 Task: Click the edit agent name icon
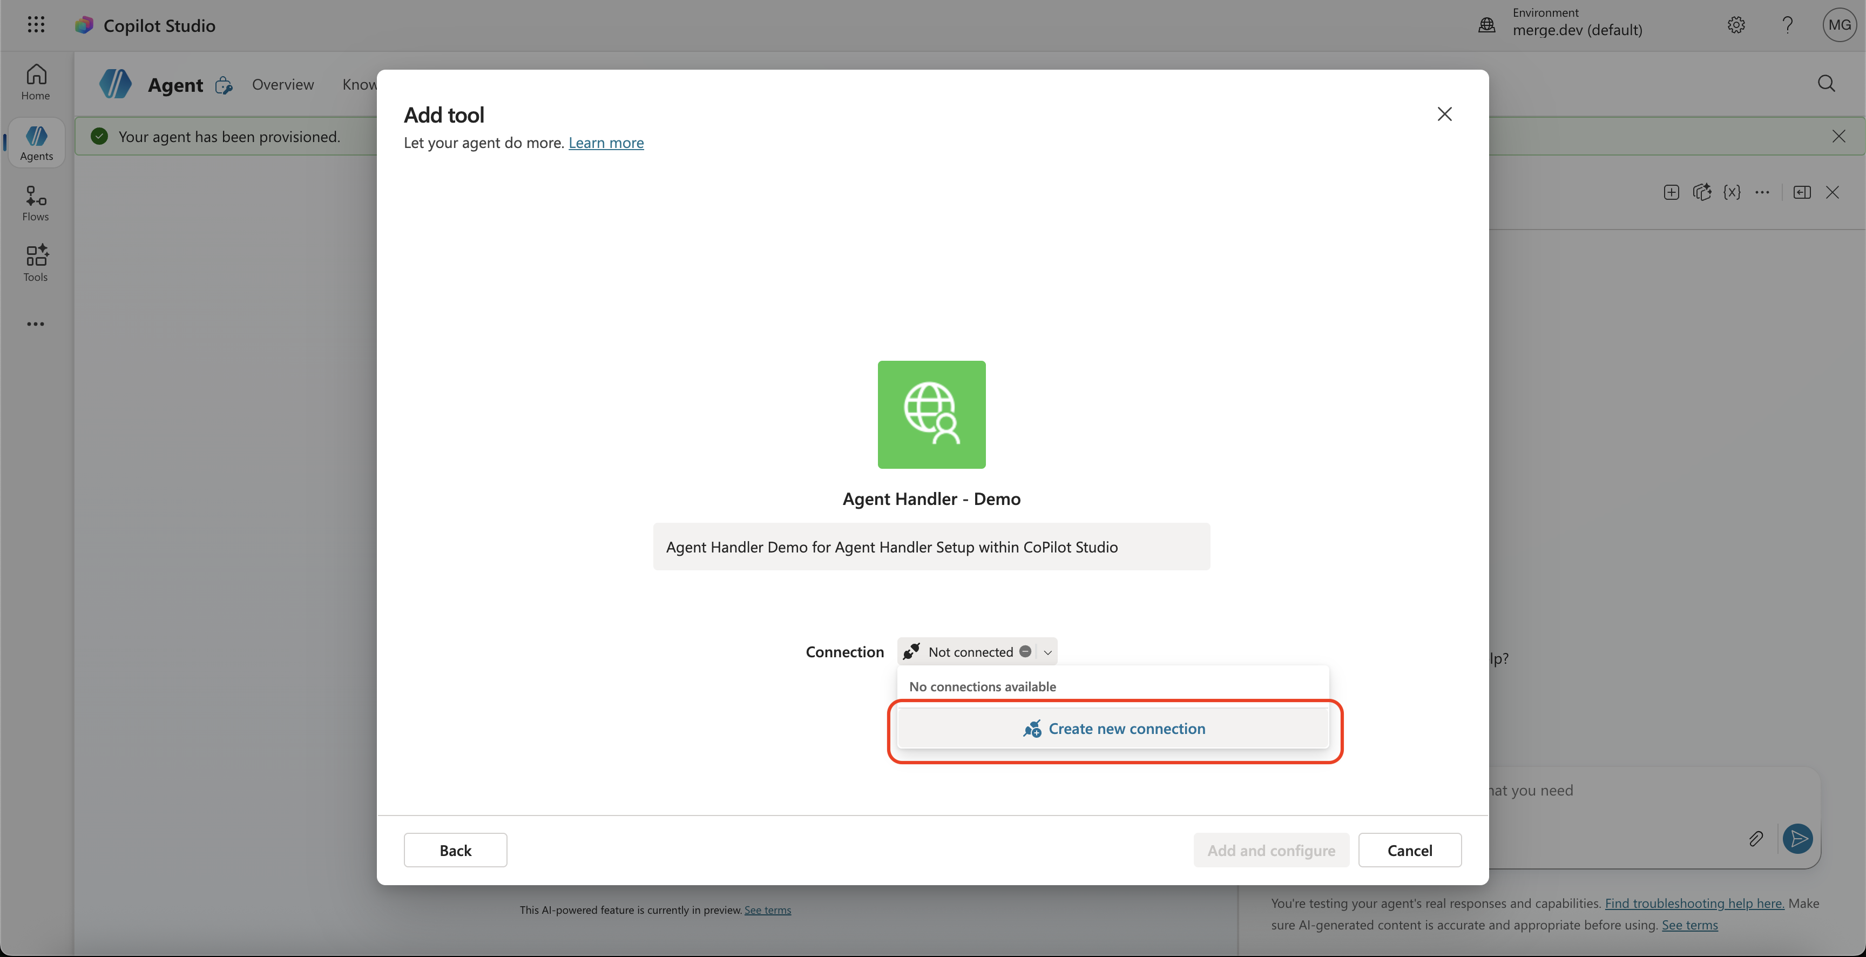pyautogui.click(x=224, y=85)
